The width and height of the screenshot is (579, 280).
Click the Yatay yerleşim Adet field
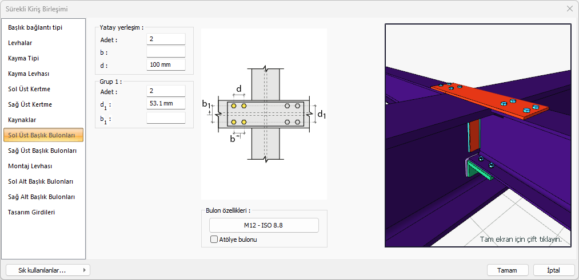pyautogui.click(x=166, y=39)
